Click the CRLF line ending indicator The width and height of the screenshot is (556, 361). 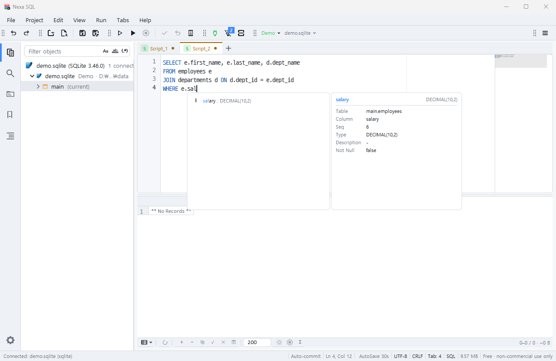[417, 356]
